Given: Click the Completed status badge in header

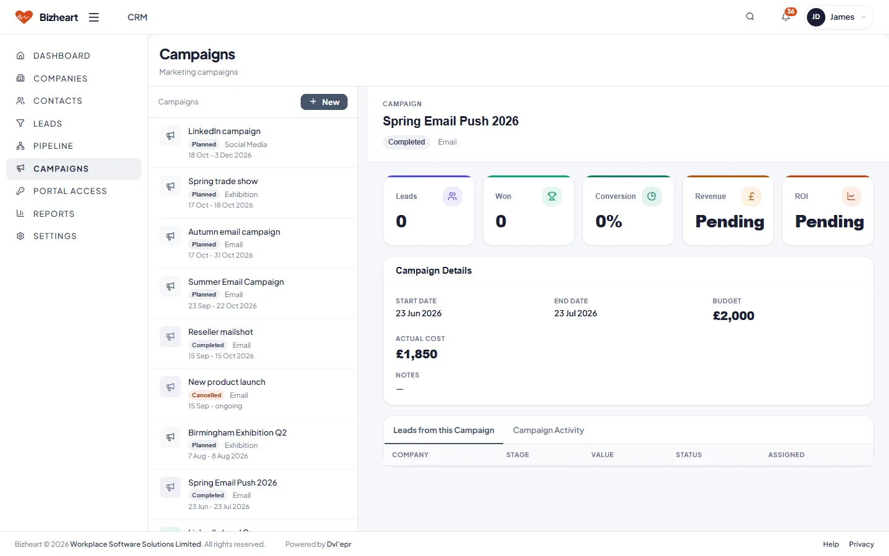Looking at the screenshot, I should (x=406, y=142).
